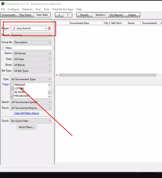
Task: Click the horizontal scrollbar thumb of report
Action: 107,75
